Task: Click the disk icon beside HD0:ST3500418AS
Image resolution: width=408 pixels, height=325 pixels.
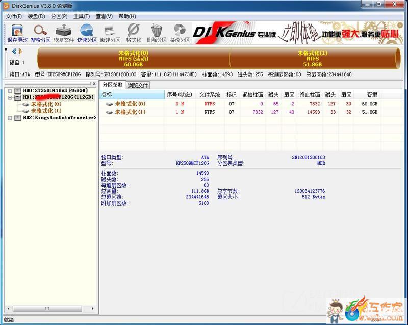Action: tap(18, 90)
